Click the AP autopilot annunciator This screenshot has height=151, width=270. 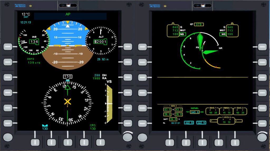(68, 14)
